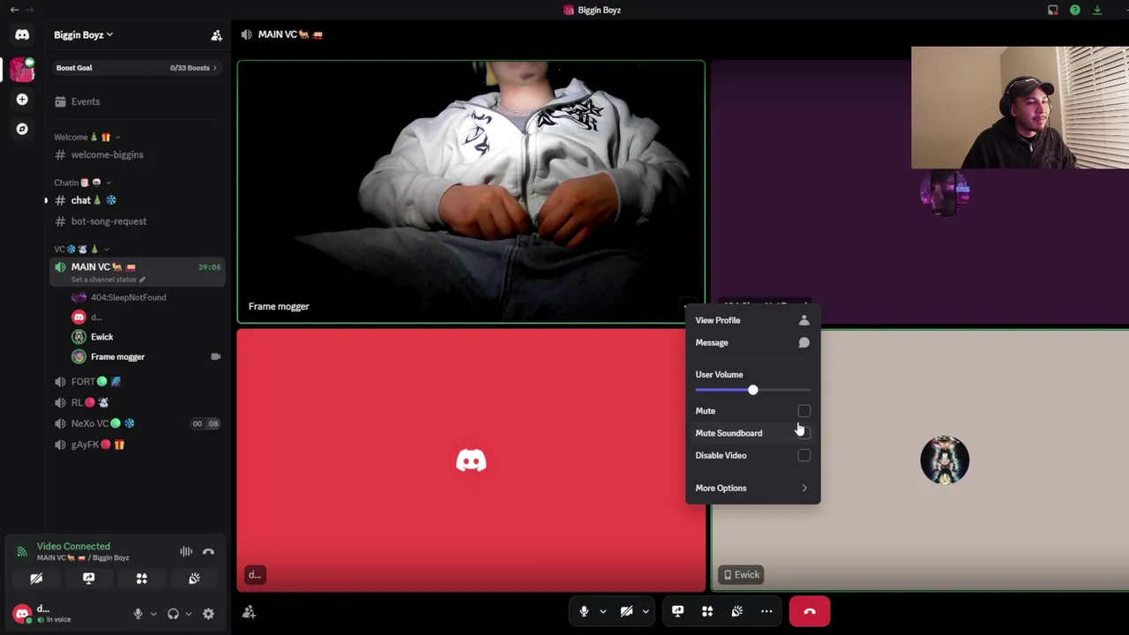Collapse the Welcome category

click(x=86, y=137)
